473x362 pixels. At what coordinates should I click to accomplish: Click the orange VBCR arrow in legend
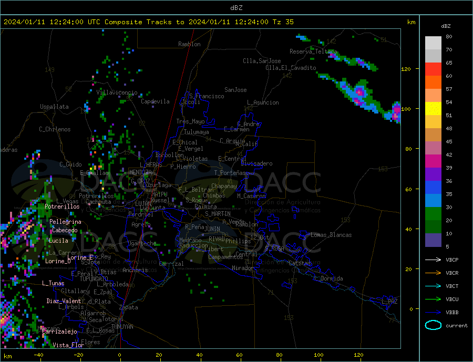tap(433, 273)
